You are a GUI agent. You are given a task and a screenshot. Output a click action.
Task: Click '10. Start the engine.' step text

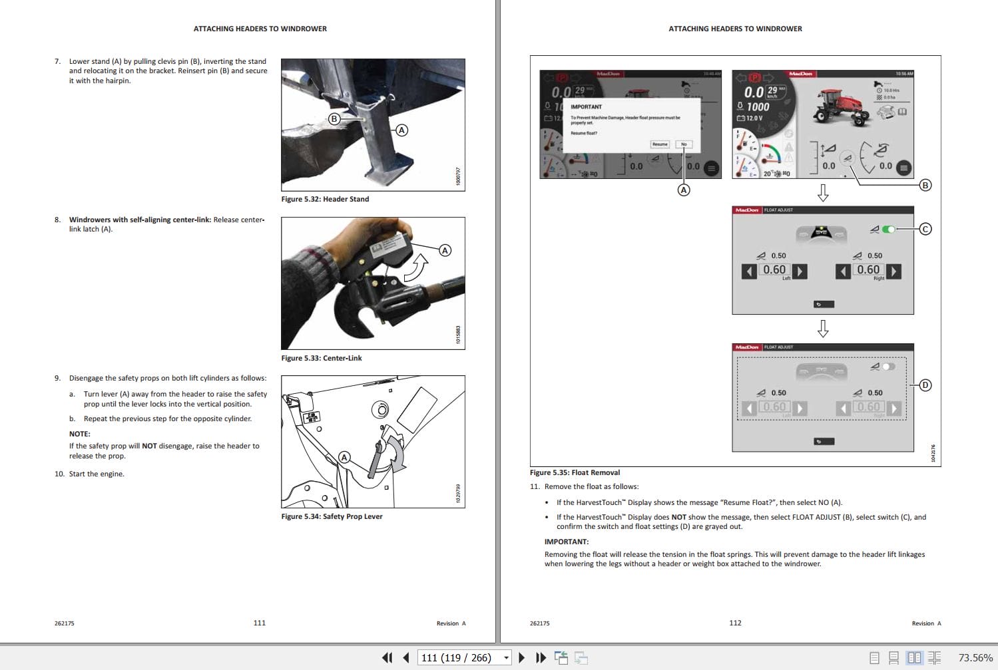click(89, 474)
